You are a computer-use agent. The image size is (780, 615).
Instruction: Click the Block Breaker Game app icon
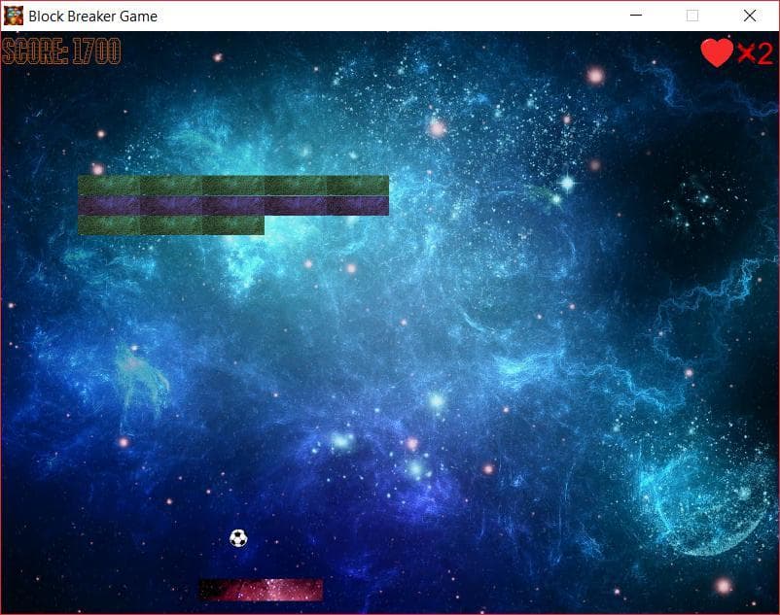pyautogui.click(x=14, y=16)
